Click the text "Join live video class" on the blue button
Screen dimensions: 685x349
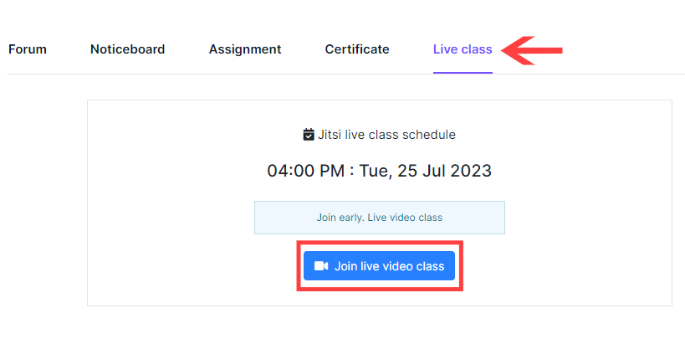click(389, 266)
